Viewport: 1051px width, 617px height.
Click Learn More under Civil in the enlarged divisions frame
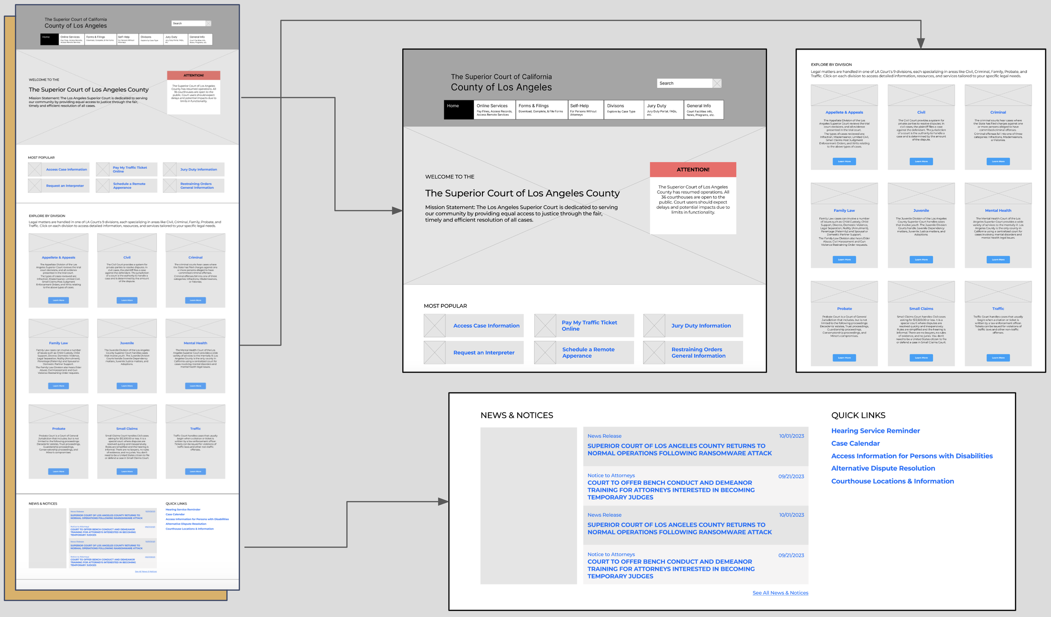(921, 161)
